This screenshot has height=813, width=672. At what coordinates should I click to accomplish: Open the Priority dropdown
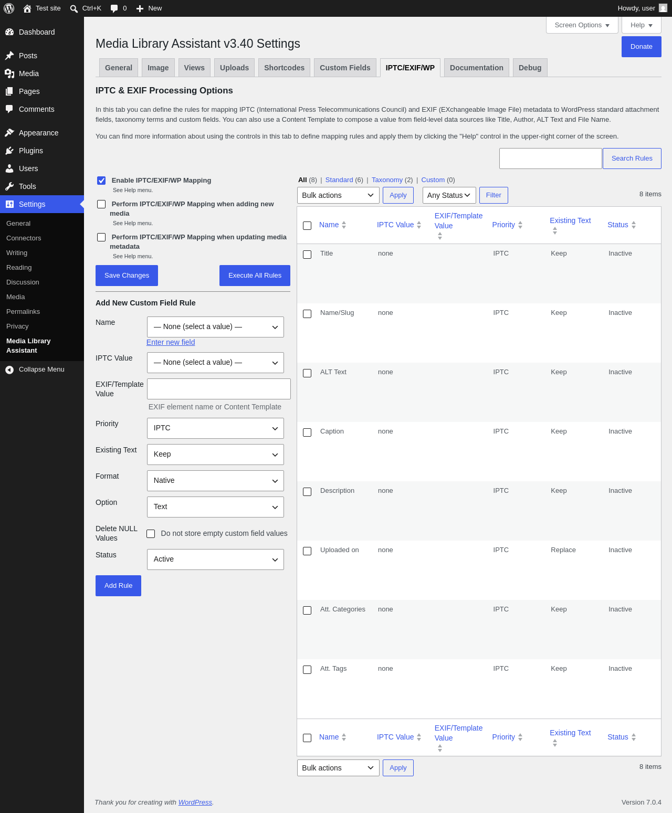pyautogui.click(x=215, y=428)
